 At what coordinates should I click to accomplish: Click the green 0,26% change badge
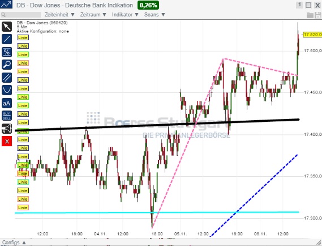(x=148, y=5)
